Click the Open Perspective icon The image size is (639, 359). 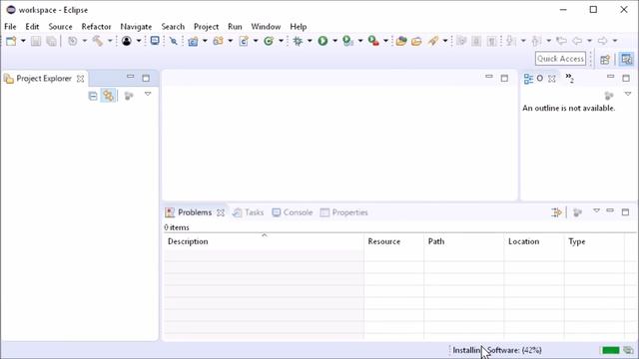[605, 60]
